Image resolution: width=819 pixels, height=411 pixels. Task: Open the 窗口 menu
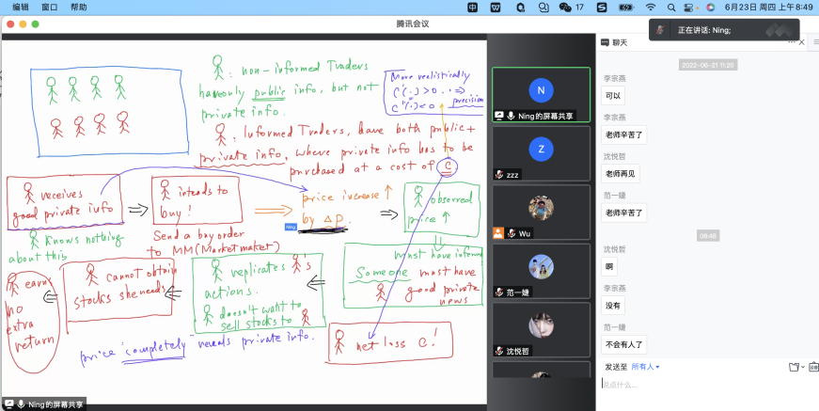[x=50, y=7]
